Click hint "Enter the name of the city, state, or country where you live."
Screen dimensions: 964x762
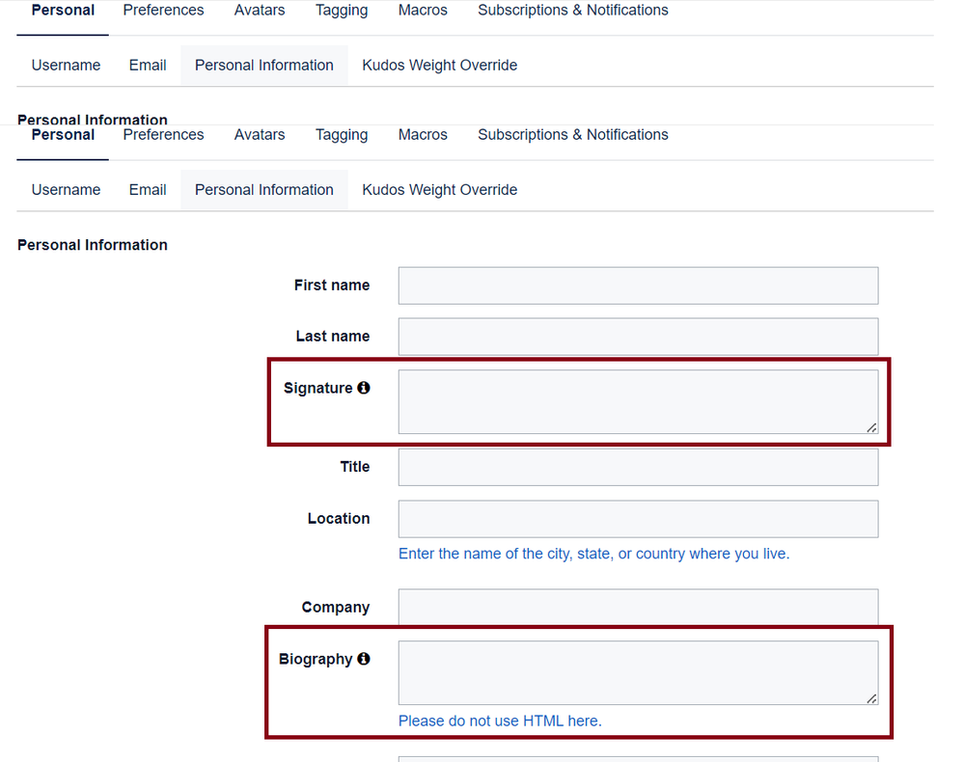593,554
